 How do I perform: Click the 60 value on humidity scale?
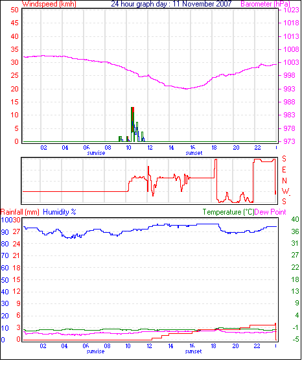pyautogui.click(x=5, y=268)
